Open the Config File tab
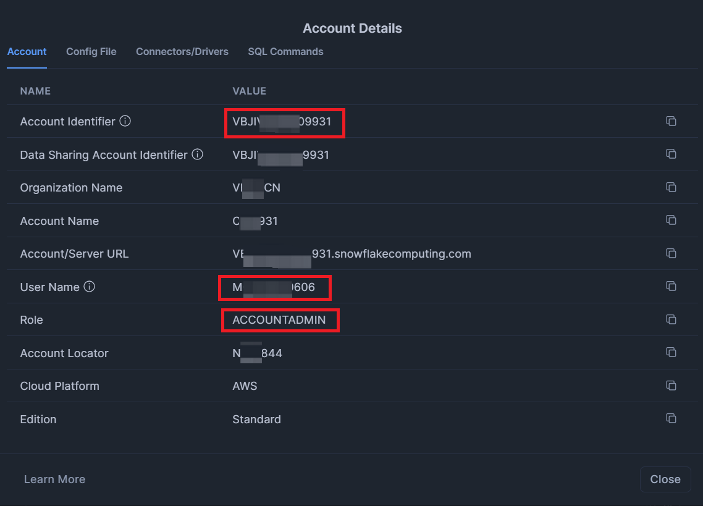This screenshot has height=506, width=703. (x=91, y=51)
